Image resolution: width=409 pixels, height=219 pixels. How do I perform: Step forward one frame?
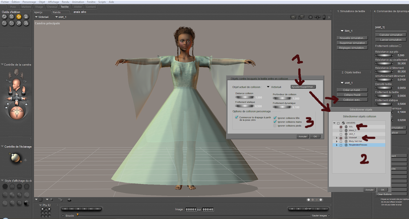point(97,209)
